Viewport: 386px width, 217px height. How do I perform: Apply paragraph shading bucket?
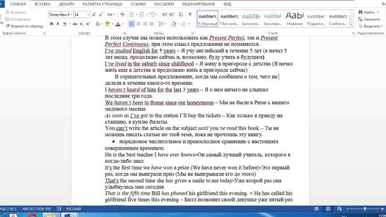174,24
